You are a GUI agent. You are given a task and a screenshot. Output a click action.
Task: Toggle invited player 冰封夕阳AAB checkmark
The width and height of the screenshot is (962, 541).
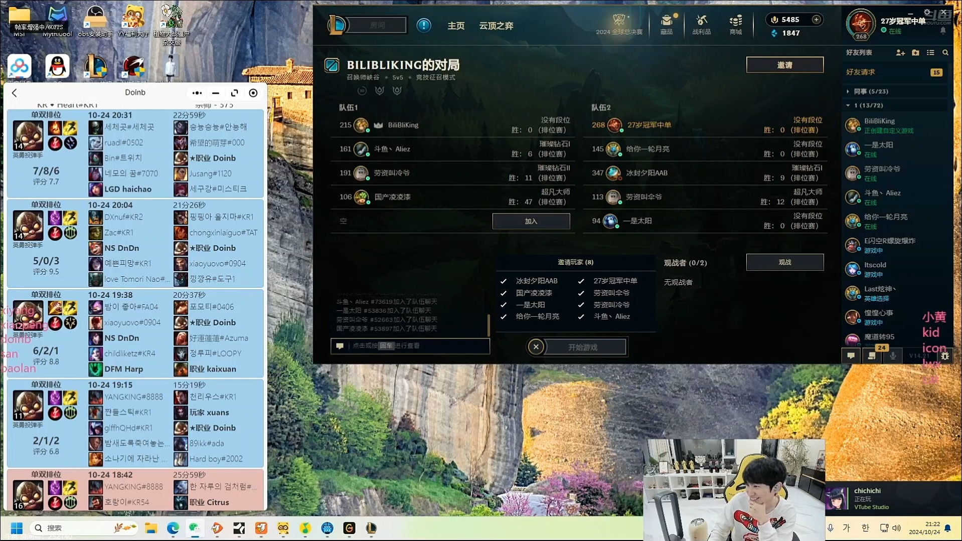504,281
